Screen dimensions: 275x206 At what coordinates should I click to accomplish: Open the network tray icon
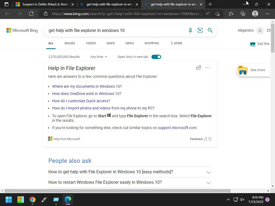pos(236,200)
